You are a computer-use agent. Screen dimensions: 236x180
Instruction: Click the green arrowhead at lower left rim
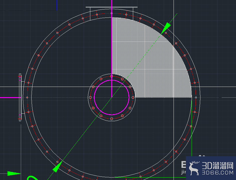57,166
